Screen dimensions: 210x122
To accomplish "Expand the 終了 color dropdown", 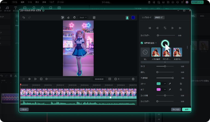I will click(165, 89).
